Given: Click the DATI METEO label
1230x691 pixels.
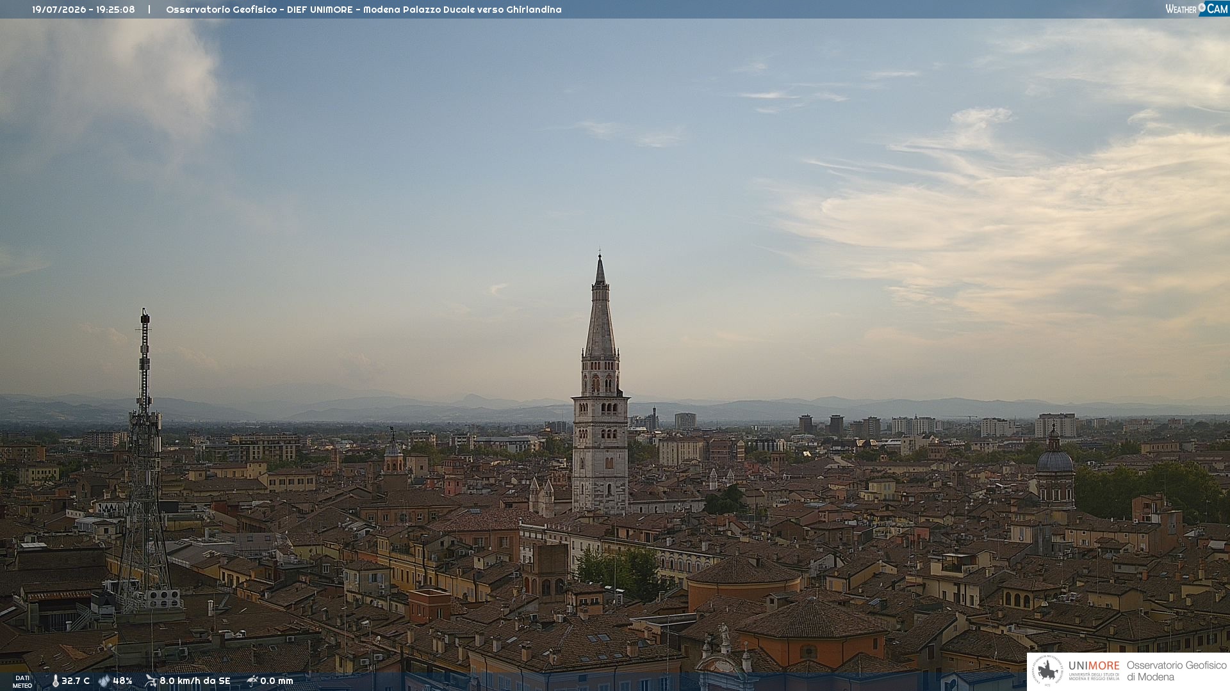Looking at the screenshot, I should tap(22, 682).
